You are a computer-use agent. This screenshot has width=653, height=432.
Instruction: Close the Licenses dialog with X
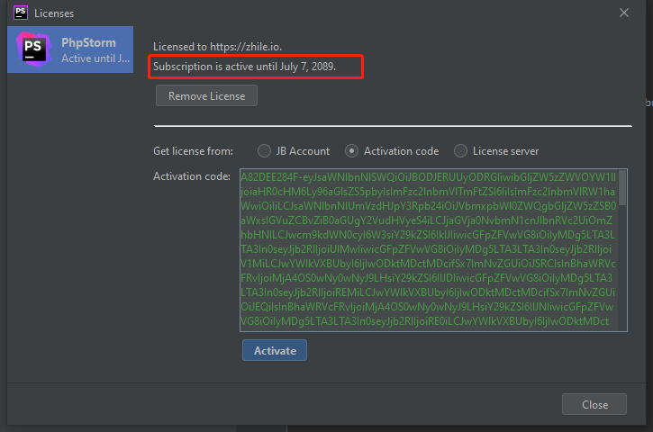click(624, 13)
